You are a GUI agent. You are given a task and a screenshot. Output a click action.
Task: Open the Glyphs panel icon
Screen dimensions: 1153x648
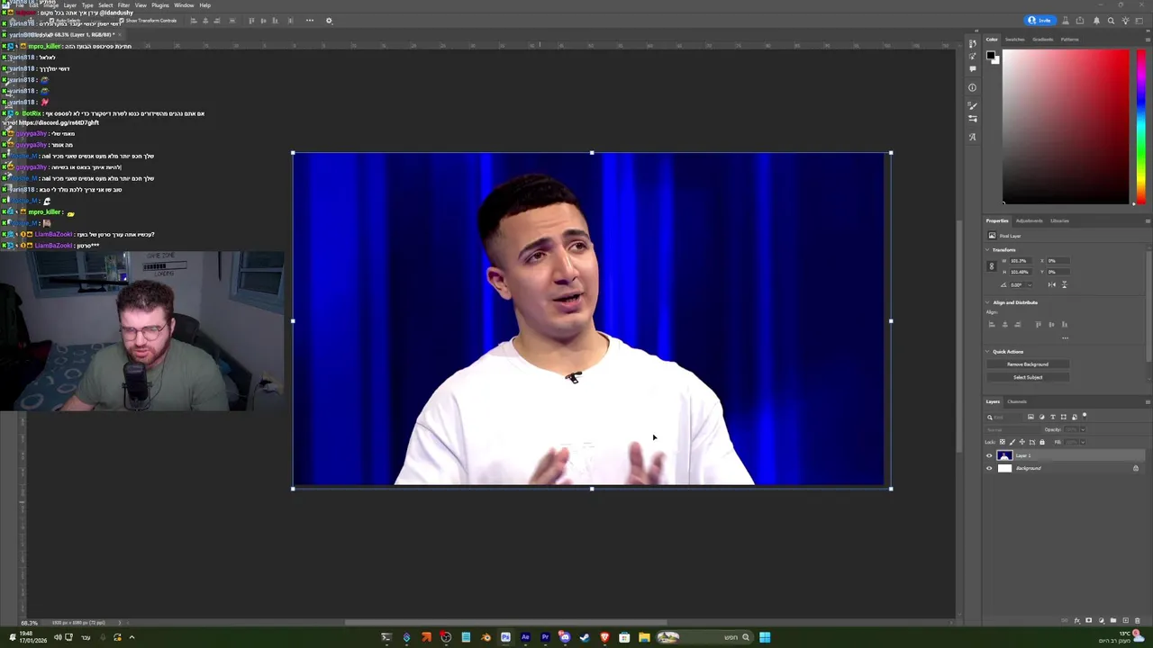[x=972, y=137]
